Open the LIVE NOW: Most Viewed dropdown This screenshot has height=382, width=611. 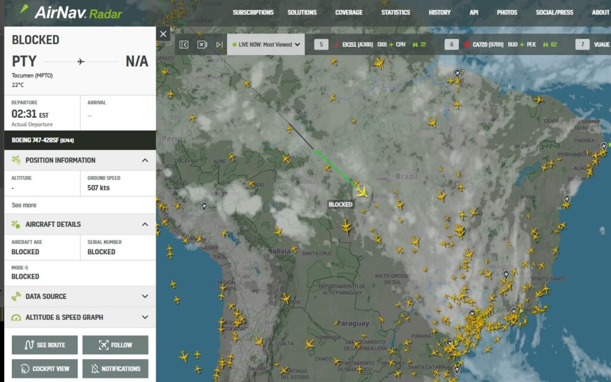(x=266, y=44)
